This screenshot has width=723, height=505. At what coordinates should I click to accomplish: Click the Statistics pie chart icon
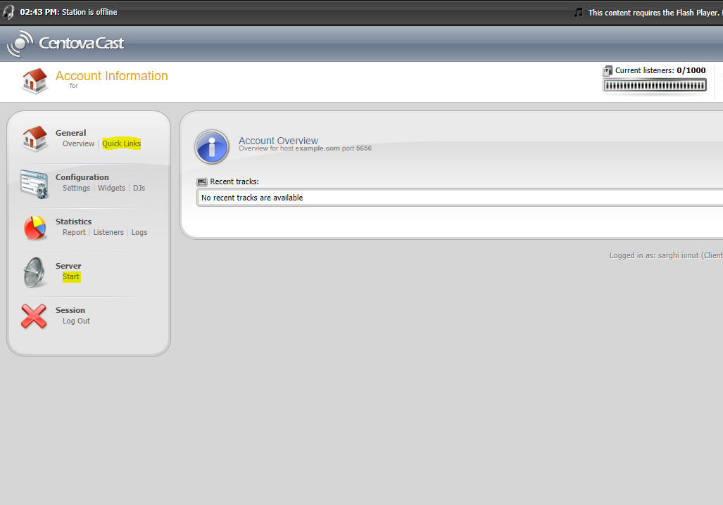(x=34, y=227)
